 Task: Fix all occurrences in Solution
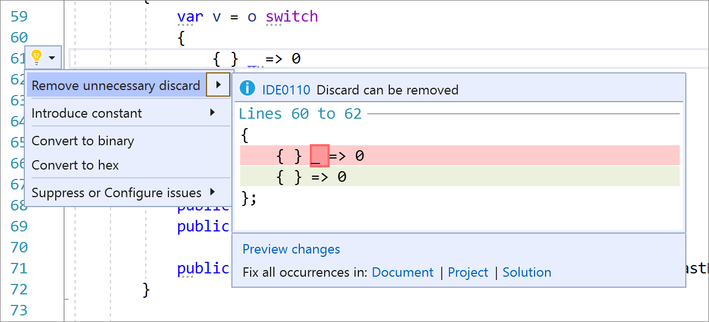(x=527, y=272)
